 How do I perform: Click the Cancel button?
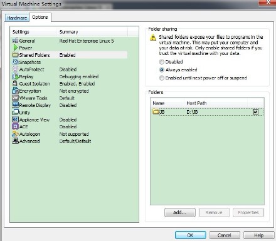pyautogui.click(x=225, y=235)
